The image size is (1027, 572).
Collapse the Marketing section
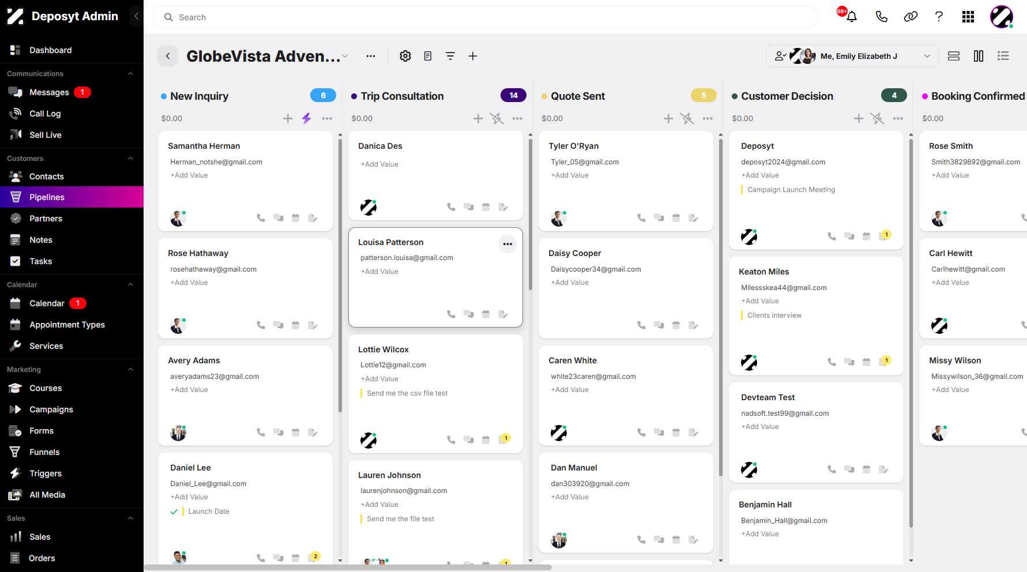[x=130, y=370]
